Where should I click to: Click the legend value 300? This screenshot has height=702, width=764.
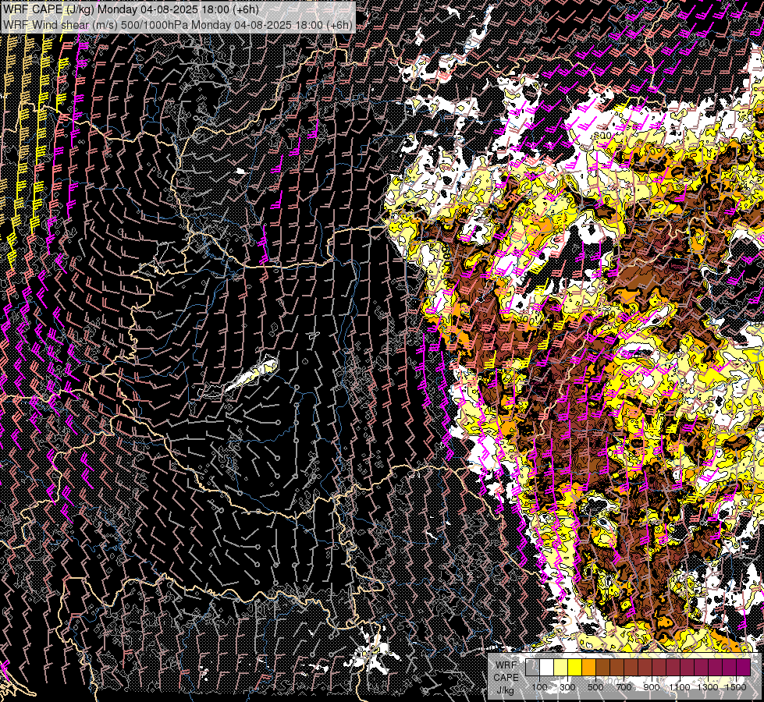tap(567, 687)
